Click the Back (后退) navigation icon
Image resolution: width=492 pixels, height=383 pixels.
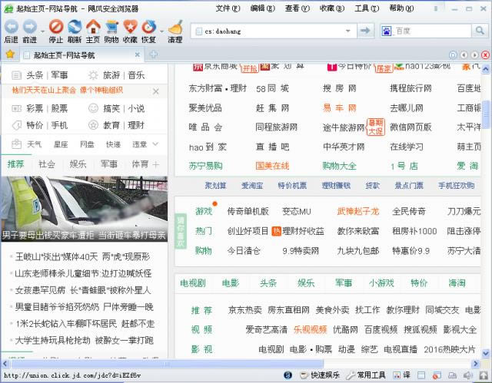(x=12, y=27)
